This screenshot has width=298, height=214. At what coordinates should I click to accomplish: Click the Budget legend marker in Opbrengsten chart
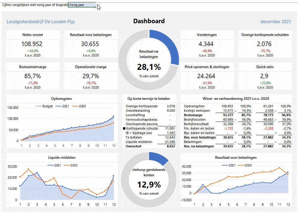(39, 106)
